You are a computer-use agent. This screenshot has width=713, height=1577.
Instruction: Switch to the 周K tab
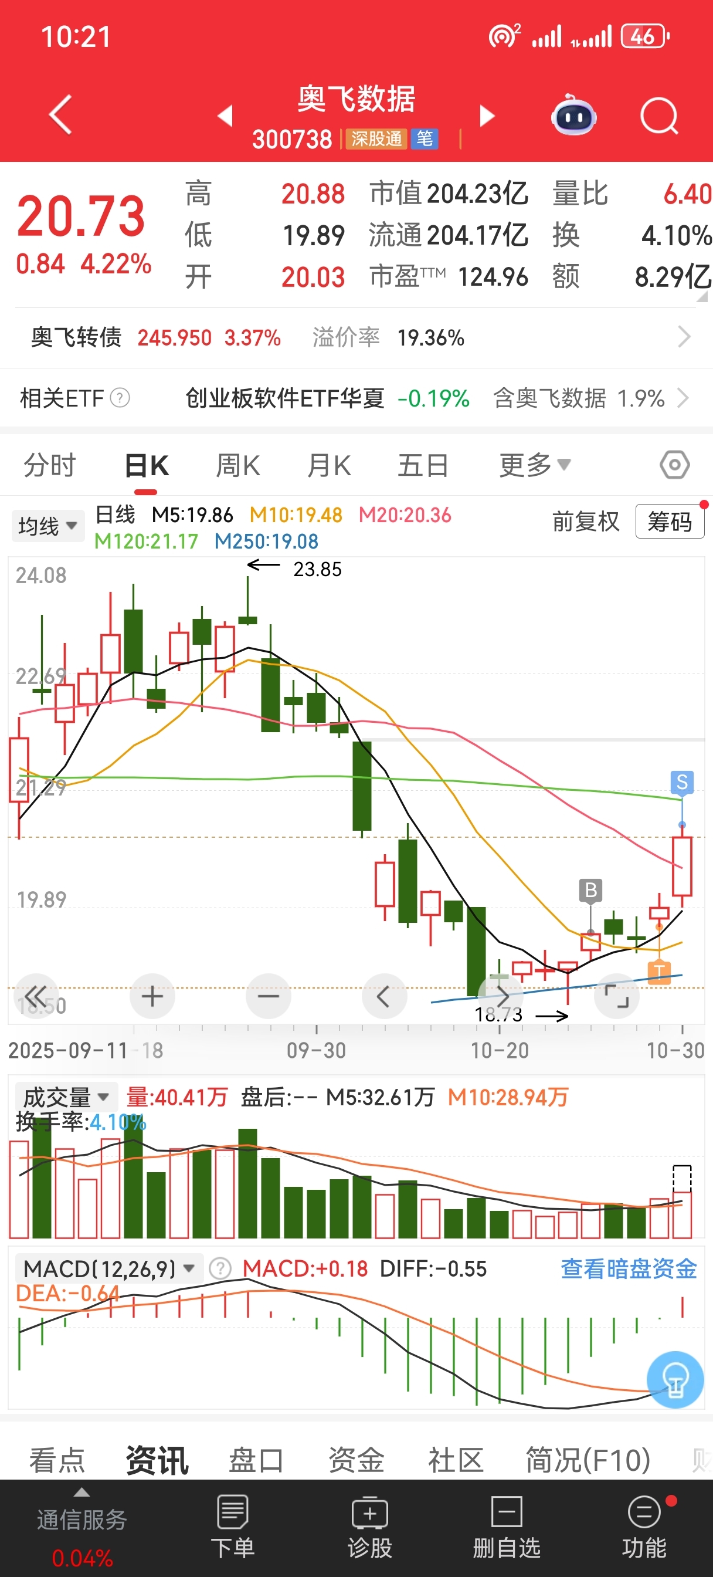(237, 465)
